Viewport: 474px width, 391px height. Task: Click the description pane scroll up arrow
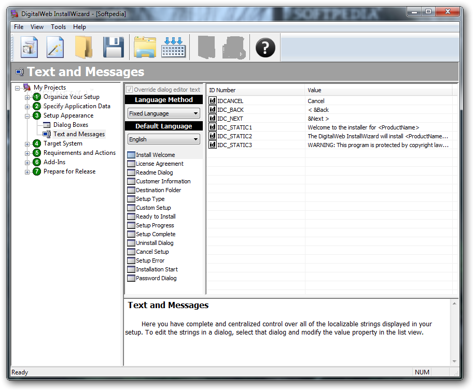pos(454,303)
